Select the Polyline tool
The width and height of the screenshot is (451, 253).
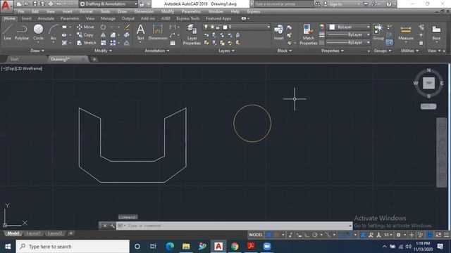pos(22,32)
